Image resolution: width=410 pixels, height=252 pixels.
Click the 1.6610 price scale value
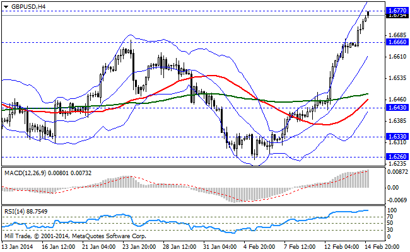(397, 57)
